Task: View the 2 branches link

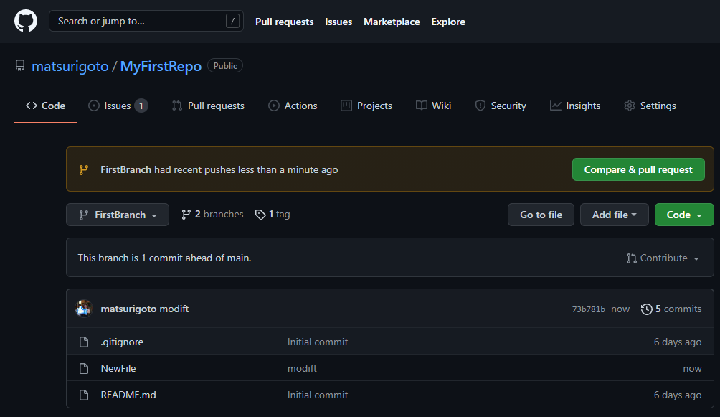Action: [212, 215]
